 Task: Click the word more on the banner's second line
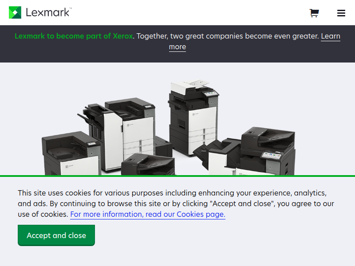click(177, 47)
